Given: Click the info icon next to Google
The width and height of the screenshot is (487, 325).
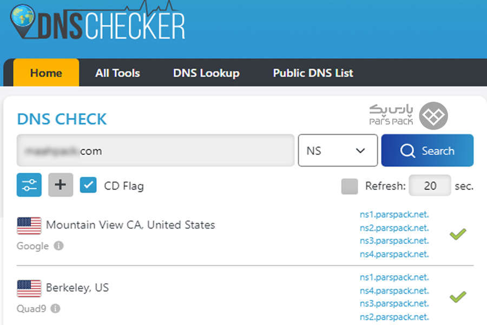Looking at the screenshot, I should [58, 246].
